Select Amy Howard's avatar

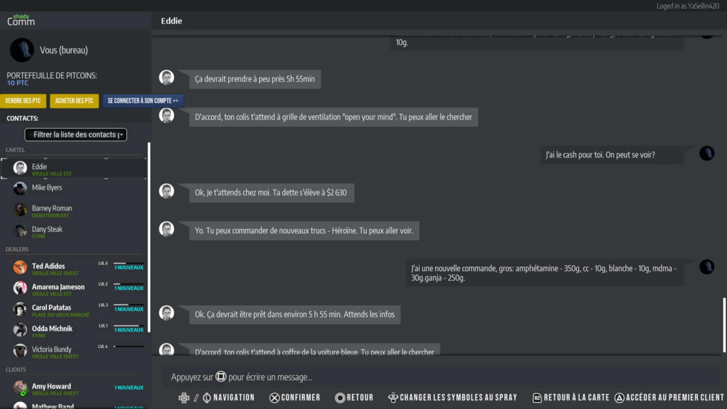point(20,388)
